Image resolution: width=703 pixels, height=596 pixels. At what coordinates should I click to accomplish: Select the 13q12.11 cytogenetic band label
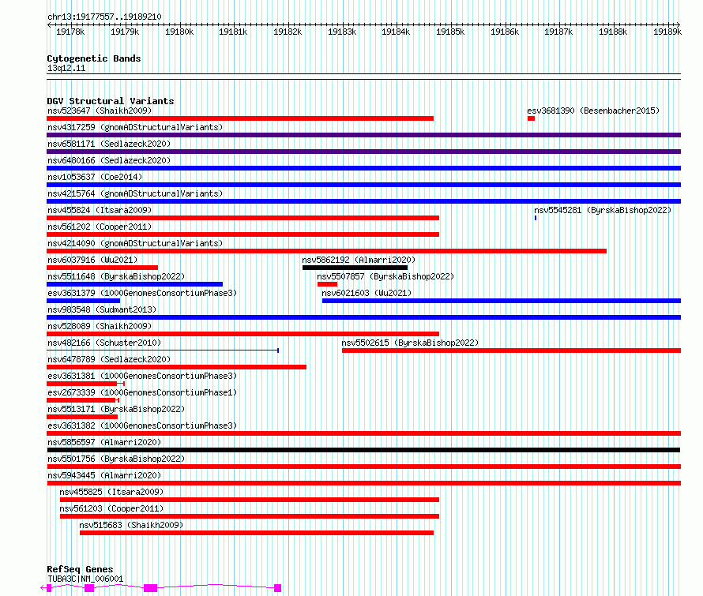click(66, 68)
